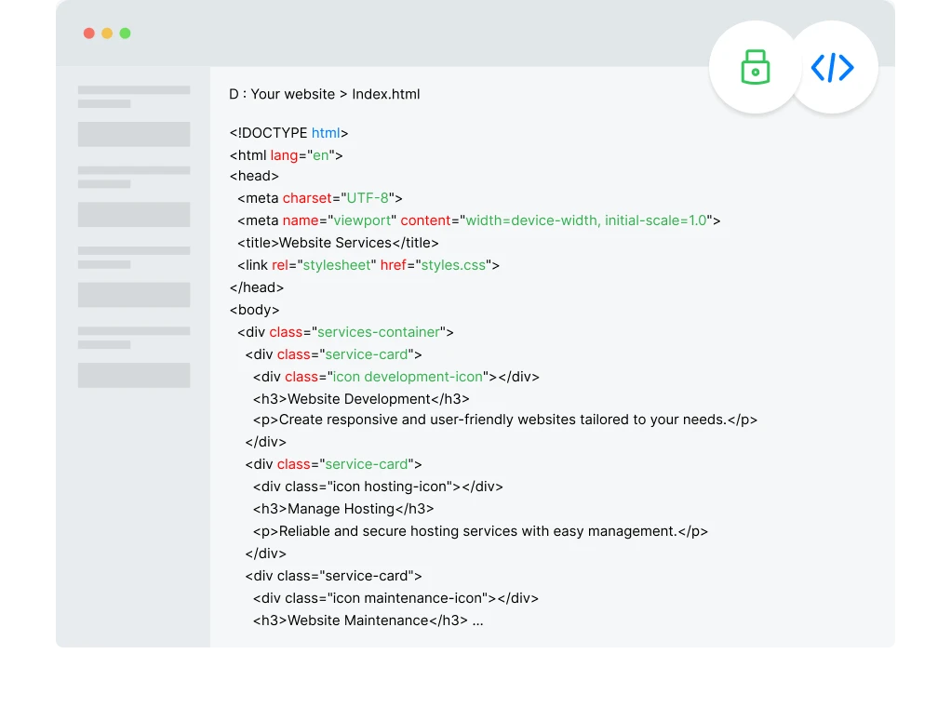Click the opening '<body>' tag line
Screen dimensions: 951x707
pos(255,310)
